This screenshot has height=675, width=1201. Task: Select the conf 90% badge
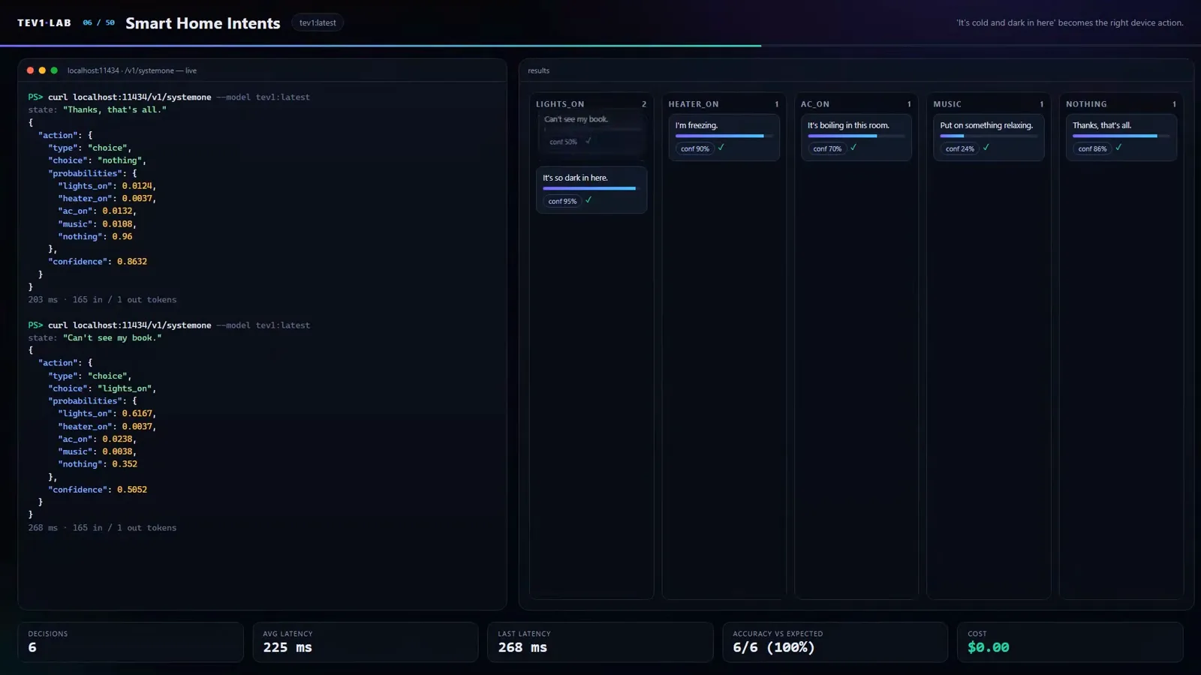tap(695, 148)
